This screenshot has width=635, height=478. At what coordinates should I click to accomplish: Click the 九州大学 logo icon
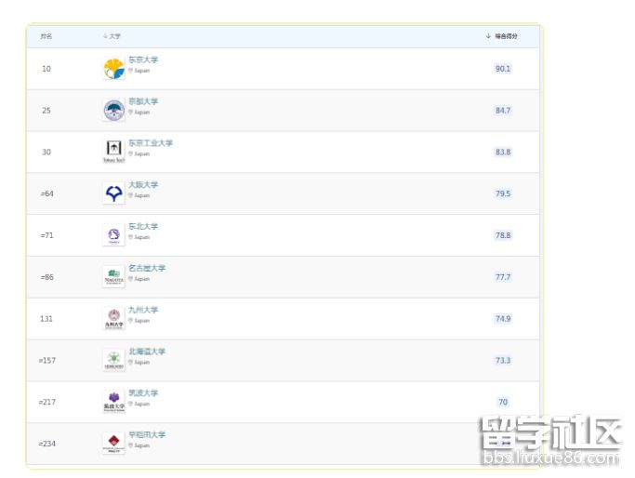(x=113, y=319)
